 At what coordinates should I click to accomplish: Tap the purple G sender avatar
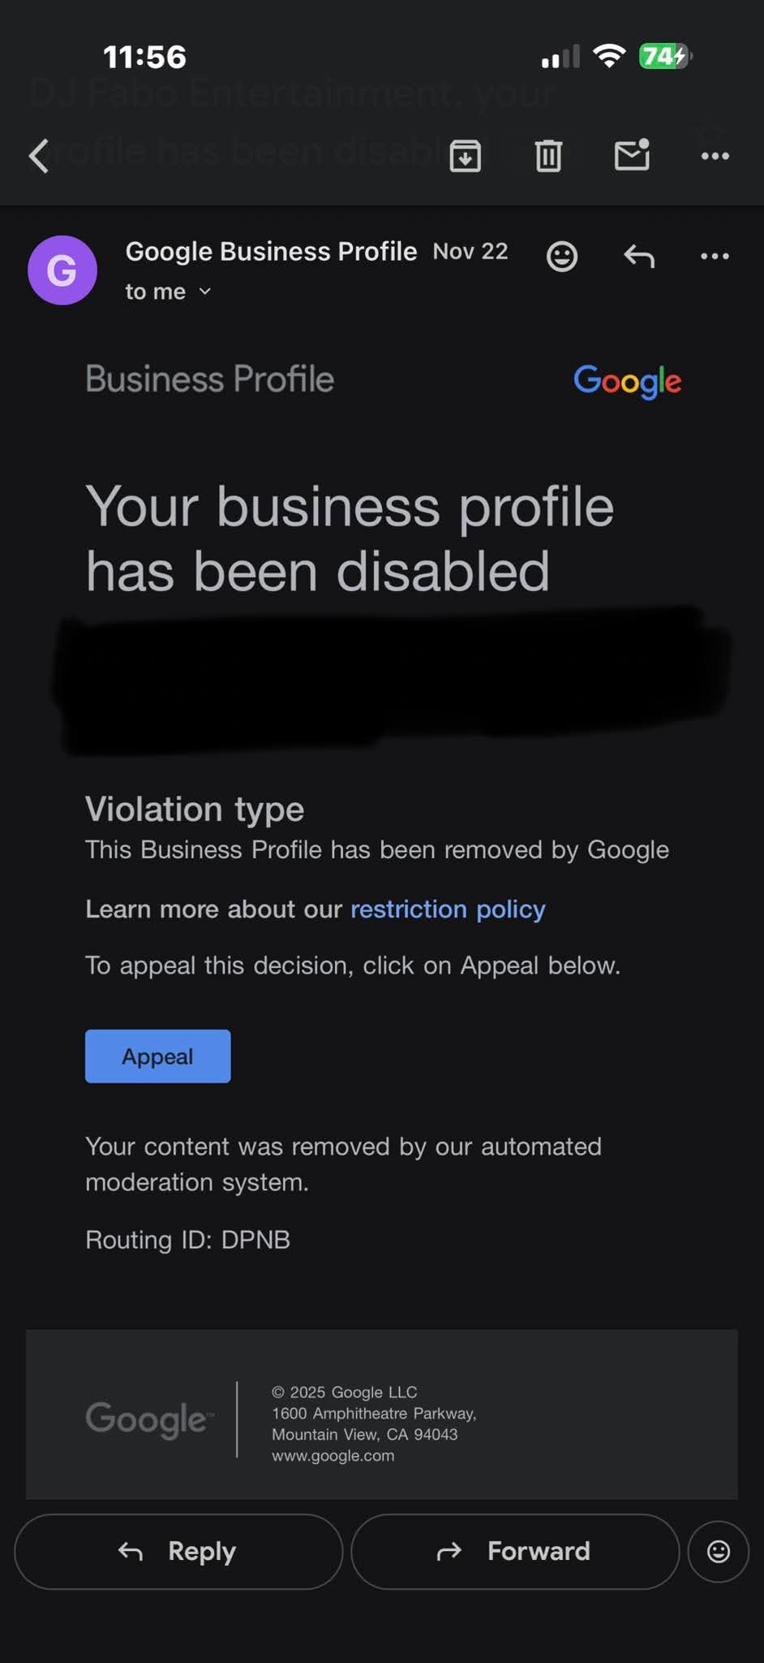click(62, 270)
